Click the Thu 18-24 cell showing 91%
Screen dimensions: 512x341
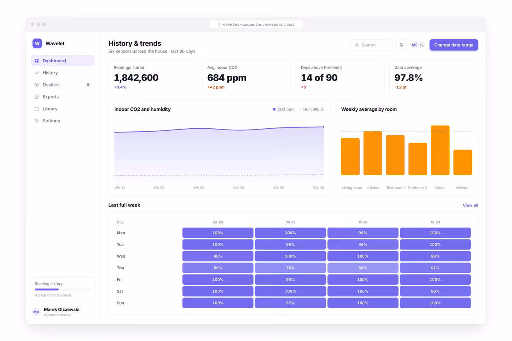click(x=435, y=268)
